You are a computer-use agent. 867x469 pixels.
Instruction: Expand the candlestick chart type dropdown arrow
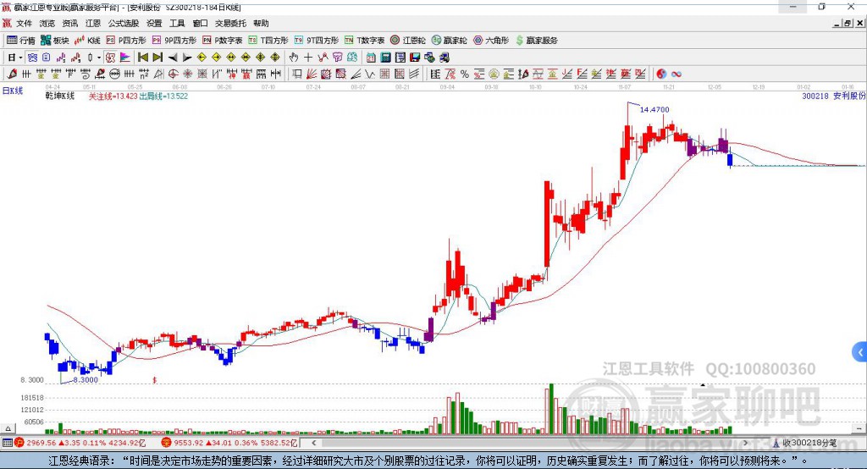point(99,58)
